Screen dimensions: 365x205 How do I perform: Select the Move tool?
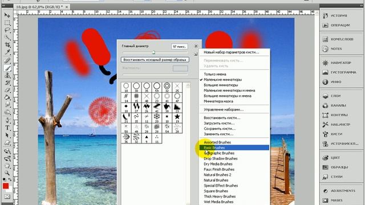[x=7, y=15]
